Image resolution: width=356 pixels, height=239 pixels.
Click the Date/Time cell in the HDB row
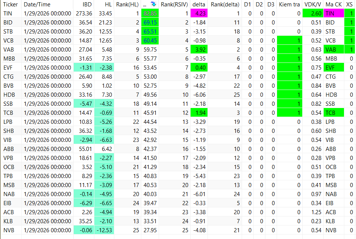coord(47,95)
